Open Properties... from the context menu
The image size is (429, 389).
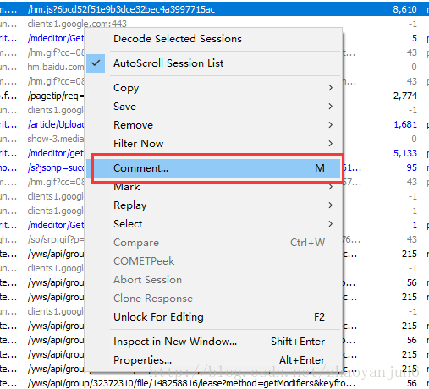pos(142,360)
